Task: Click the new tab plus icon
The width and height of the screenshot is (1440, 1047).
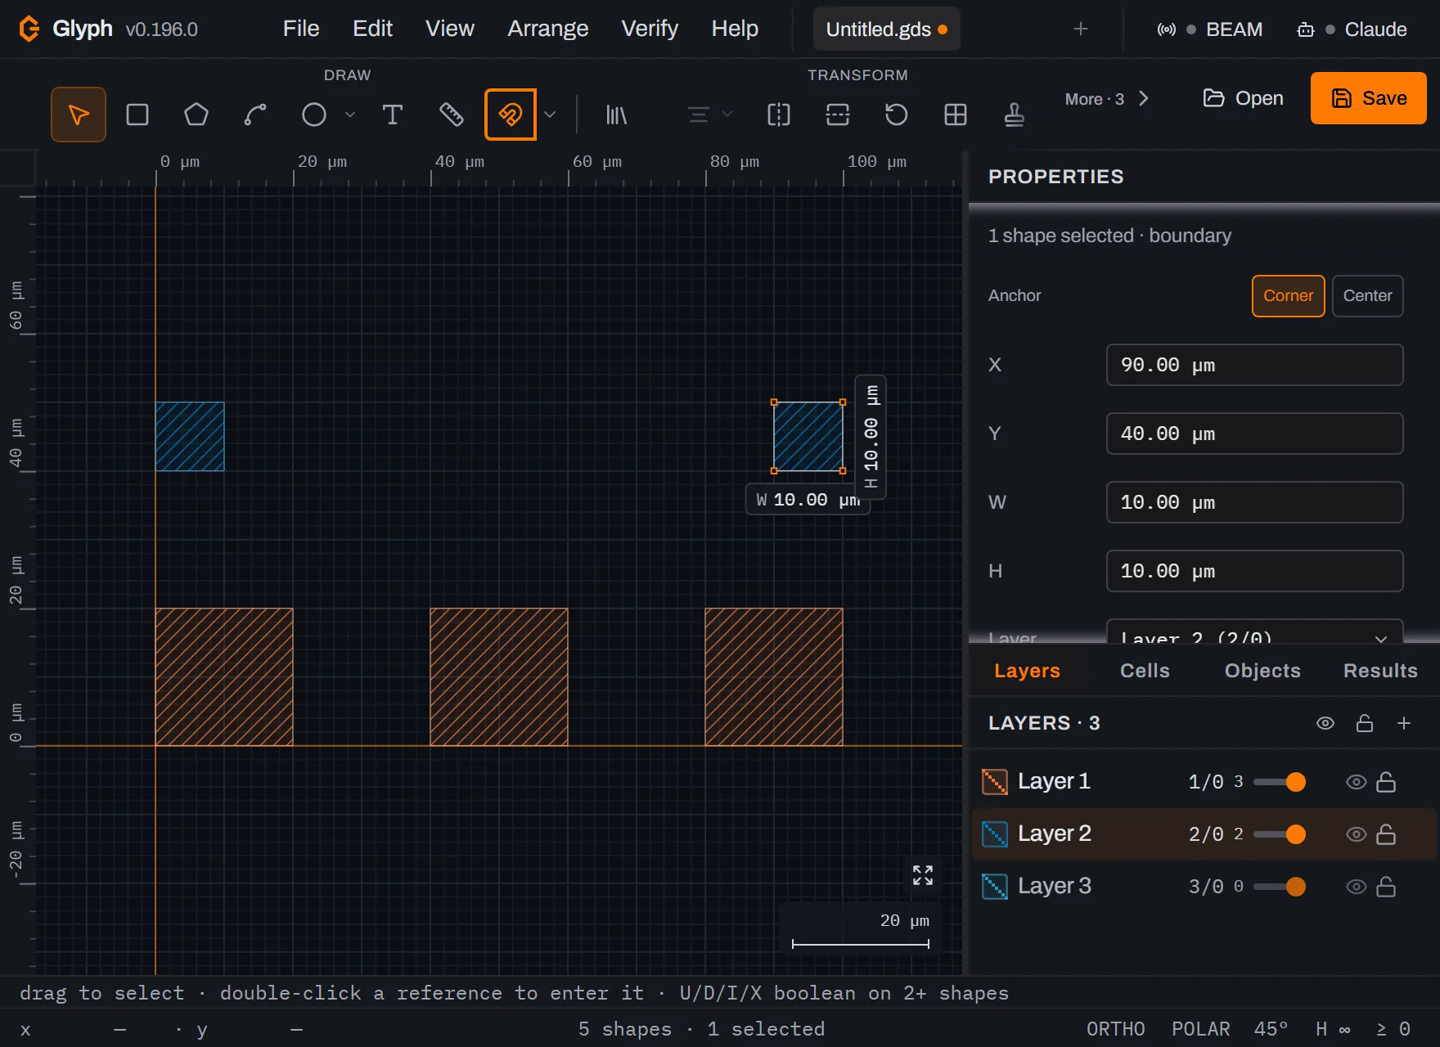Action: 1081,29
